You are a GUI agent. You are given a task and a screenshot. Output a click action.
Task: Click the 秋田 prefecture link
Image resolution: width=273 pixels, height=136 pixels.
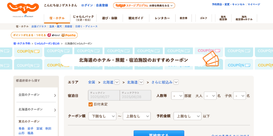point(48,128)
